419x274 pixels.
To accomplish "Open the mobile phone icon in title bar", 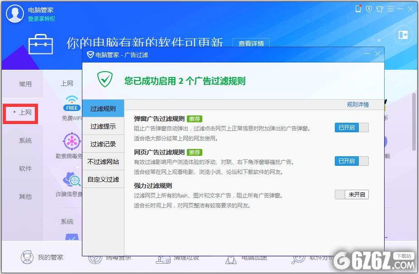I will click(358, 9).
